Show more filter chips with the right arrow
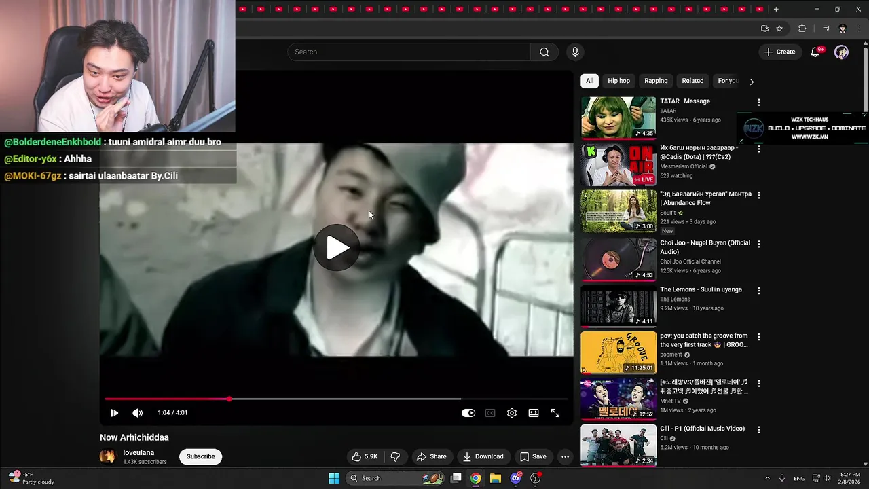Screen dimensions: 869x489 pyautogui.click(x=751, y=81)
